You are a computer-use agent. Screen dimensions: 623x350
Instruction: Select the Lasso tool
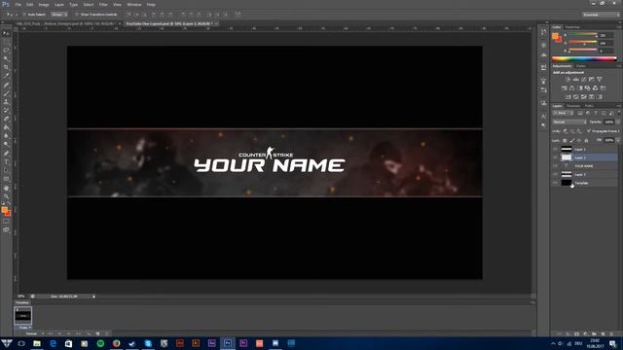(x=6, y=51)
